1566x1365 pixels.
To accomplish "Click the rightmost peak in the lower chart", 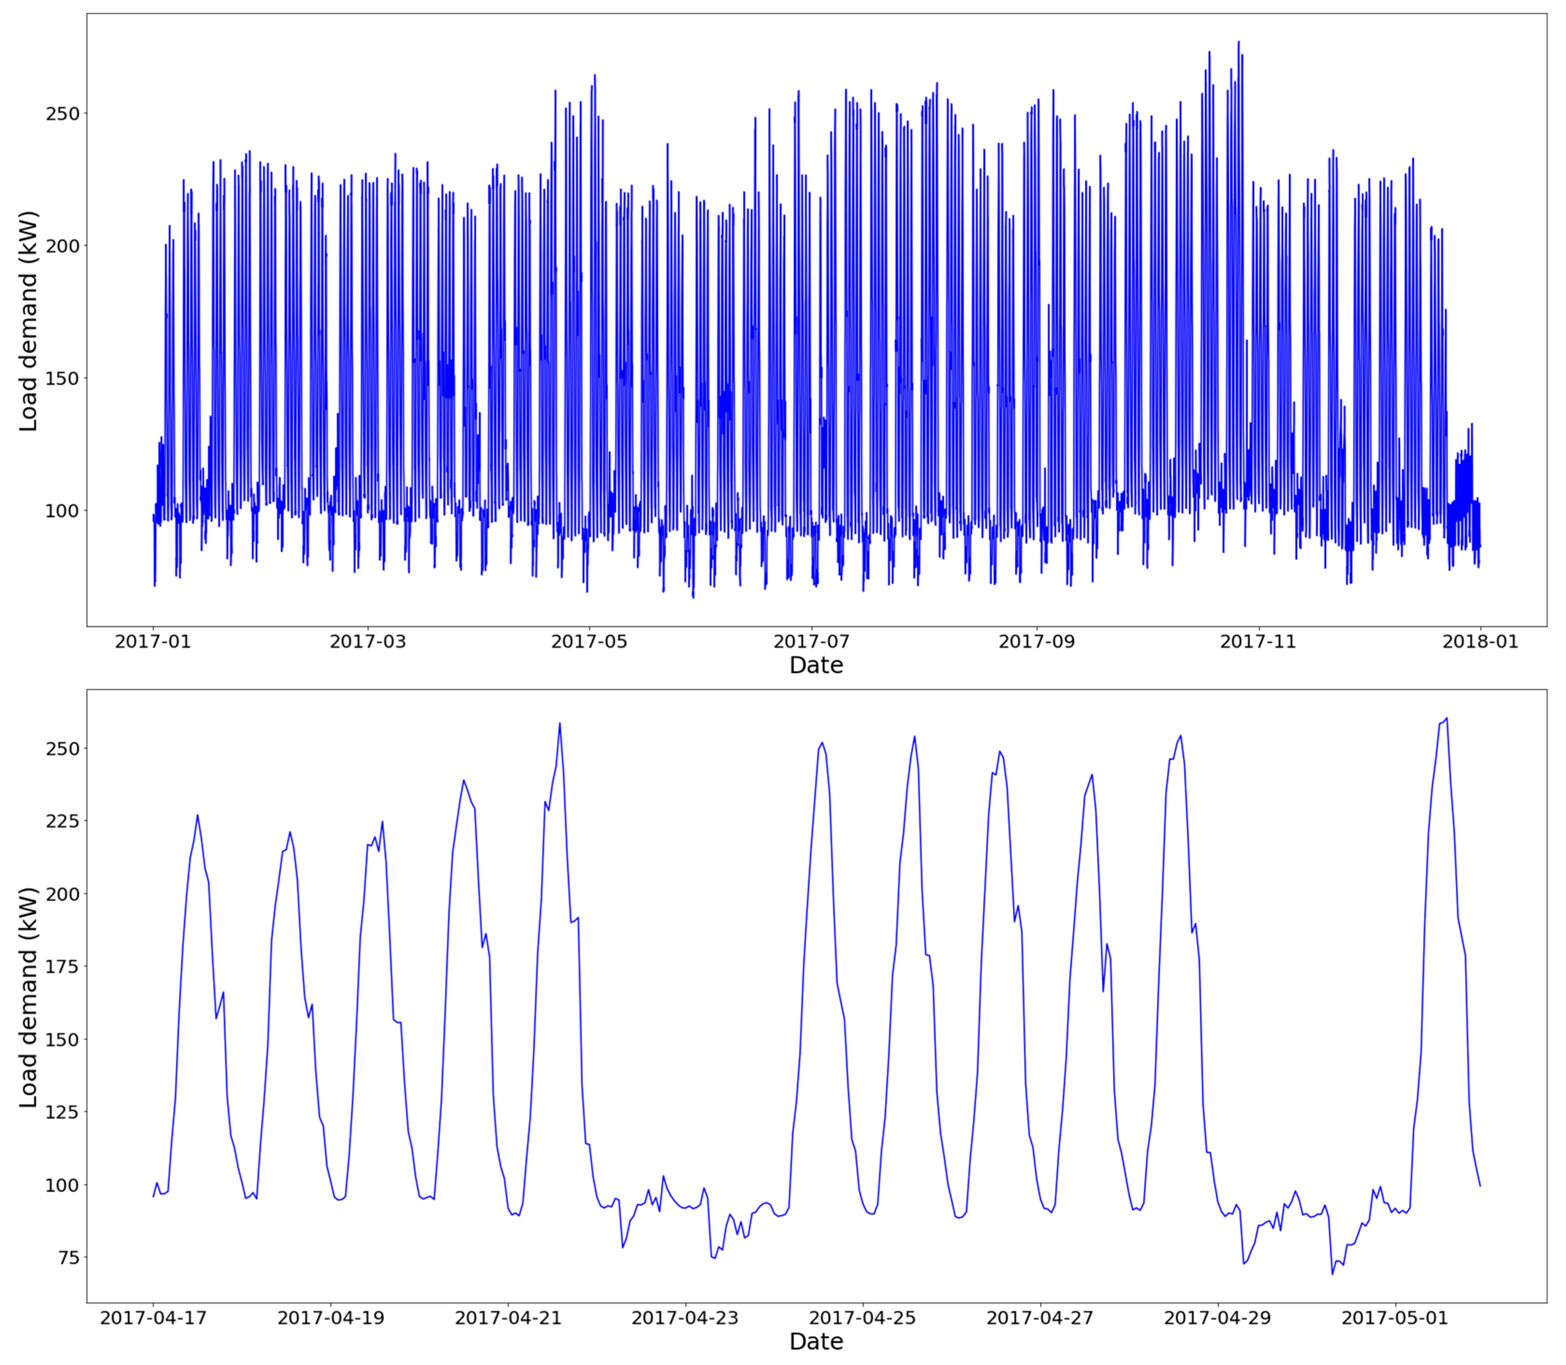I will click(1446, 718).
